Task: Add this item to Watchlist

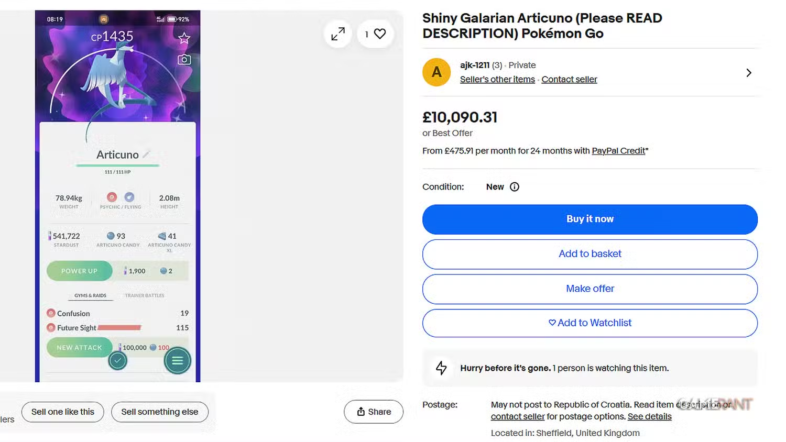Action: pos(589,323)
